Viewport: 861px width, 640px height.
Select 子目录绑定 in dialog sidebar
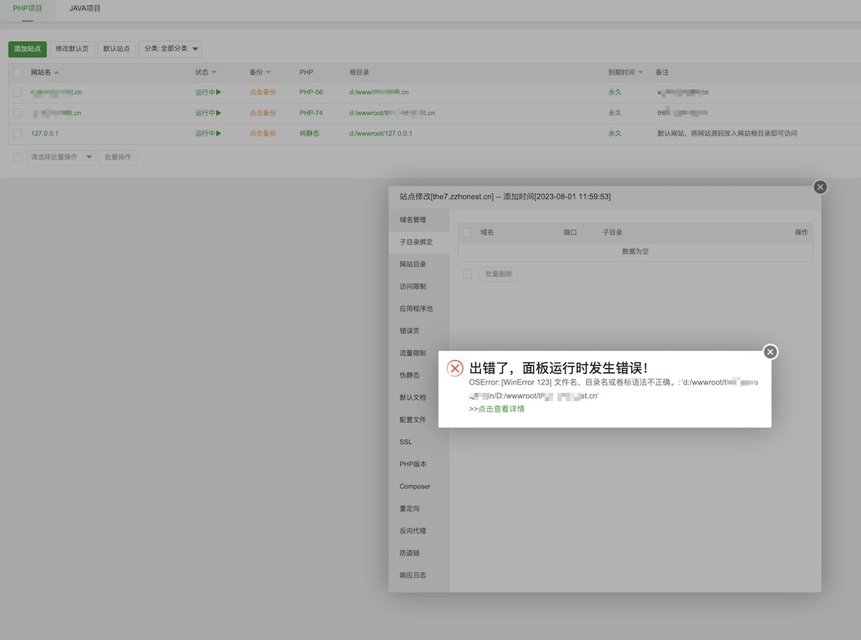(x=419, y=242)
